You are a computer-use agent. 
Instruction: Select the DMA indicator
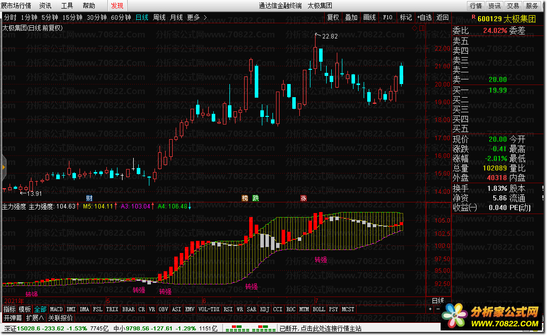84,309
